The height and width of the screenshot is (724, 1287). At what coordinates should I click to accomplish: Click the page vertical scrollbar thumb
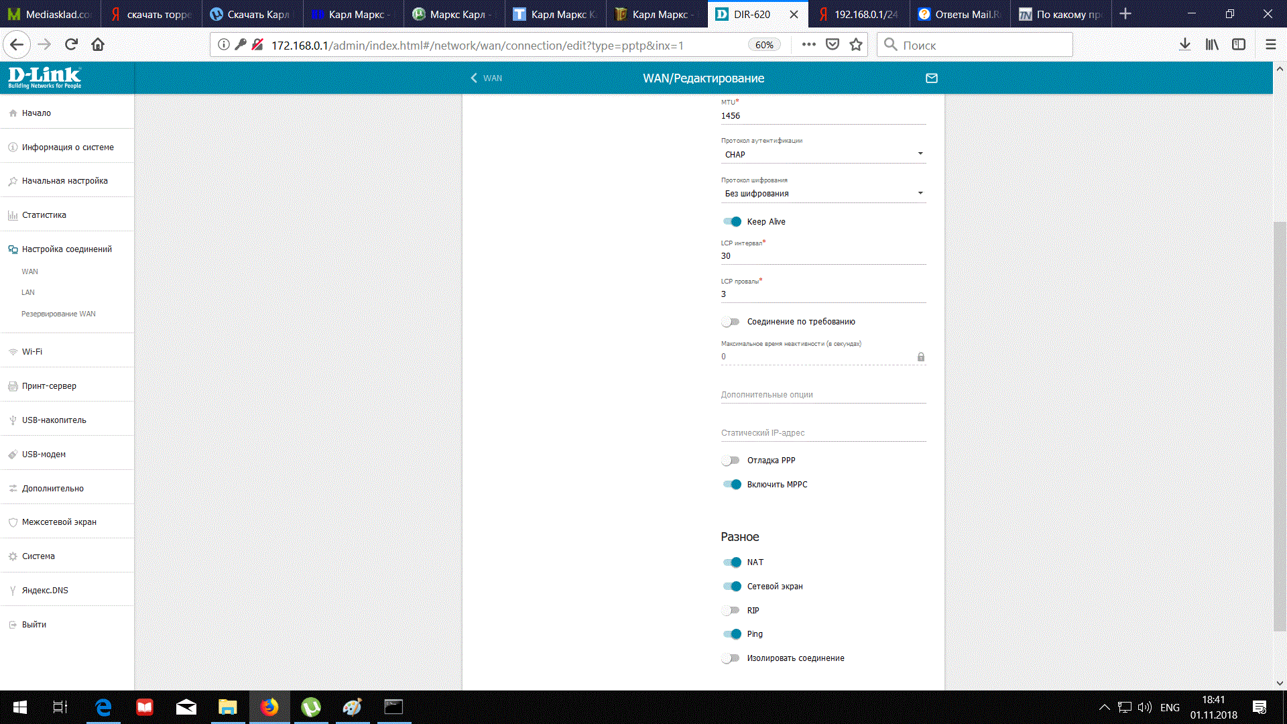(1279, 426)
